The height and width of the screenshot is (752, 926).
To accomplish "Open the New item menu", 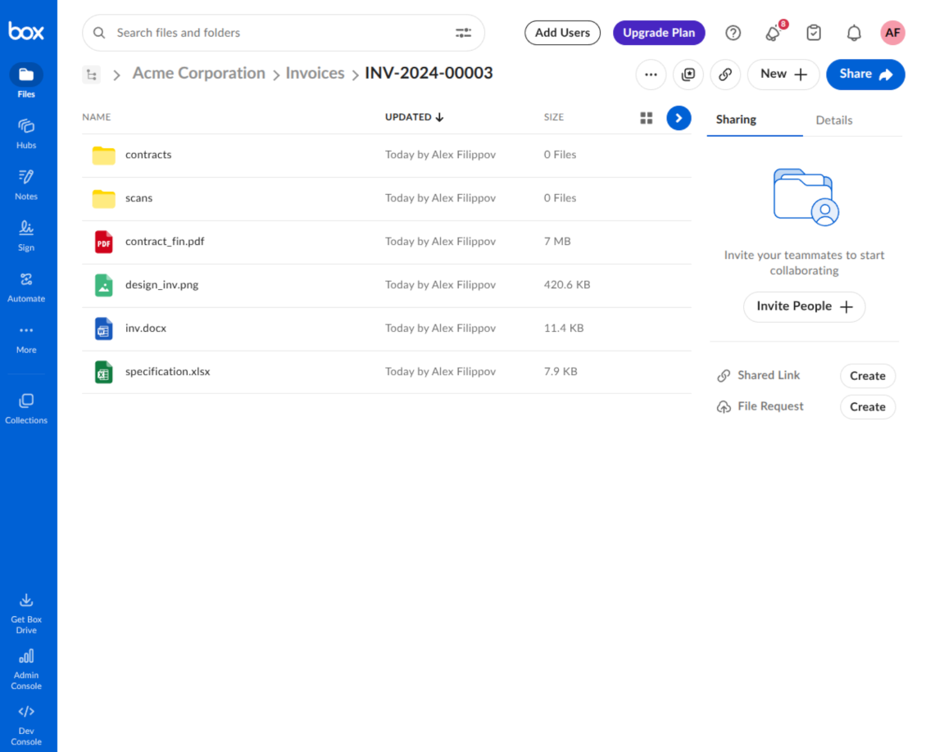I will pyautogui.click(x=783, y=75).
